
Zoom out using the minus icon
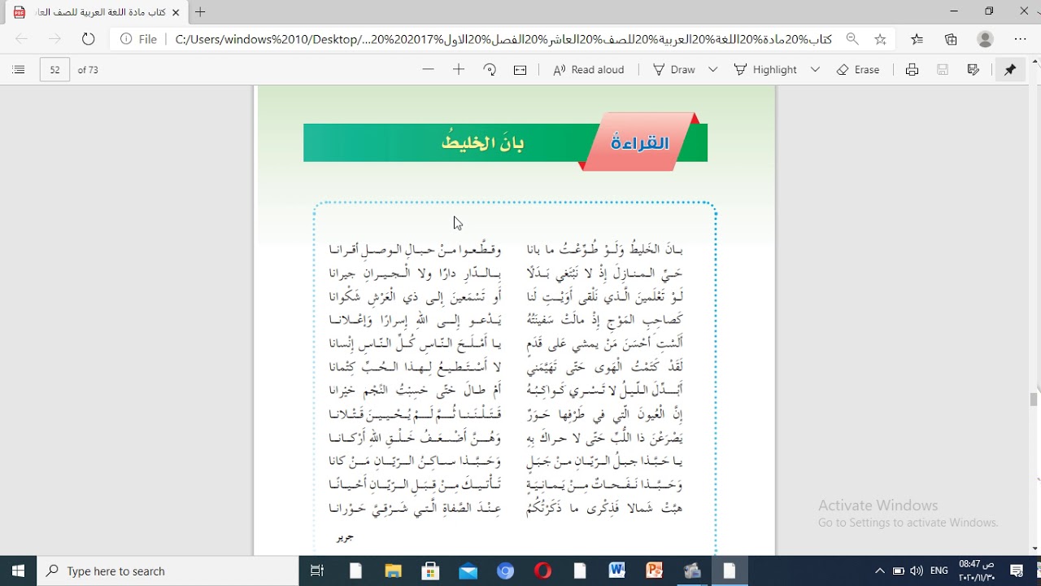(x=429, y=70)
